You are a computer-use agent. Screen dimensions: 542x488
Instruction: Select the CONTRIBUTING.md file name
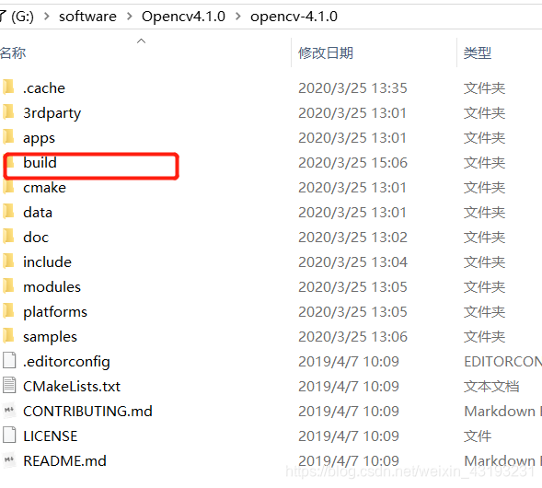tap(87, 412)
